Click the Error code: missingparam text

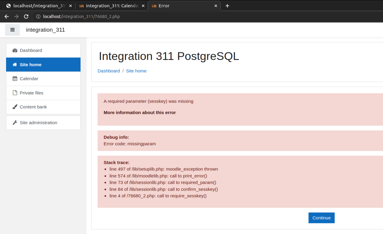click(x=130, y=144)
